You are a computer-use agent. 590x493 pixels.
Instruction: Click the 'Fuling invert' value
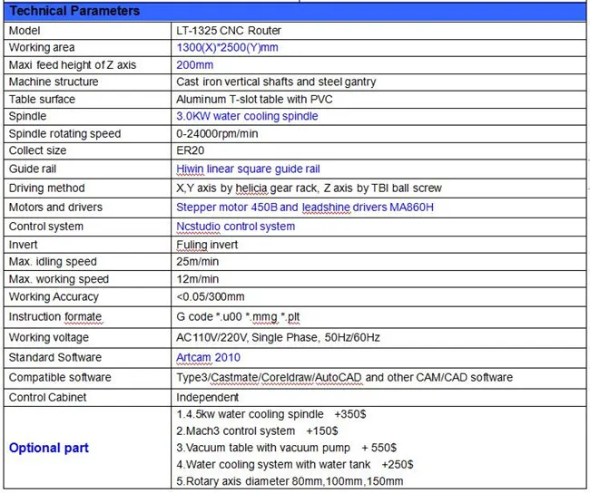207,245
